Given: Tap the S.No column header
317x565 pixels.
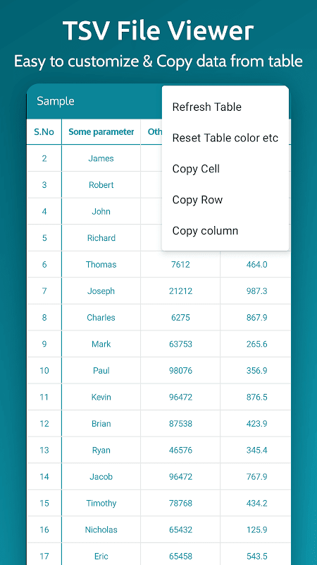Looking at the screenshot, I should point(44,132).
